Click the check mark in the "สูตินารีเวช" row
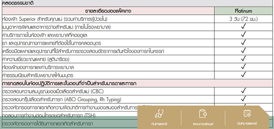The height and width of the screenshot is (129, 274). 244,59
